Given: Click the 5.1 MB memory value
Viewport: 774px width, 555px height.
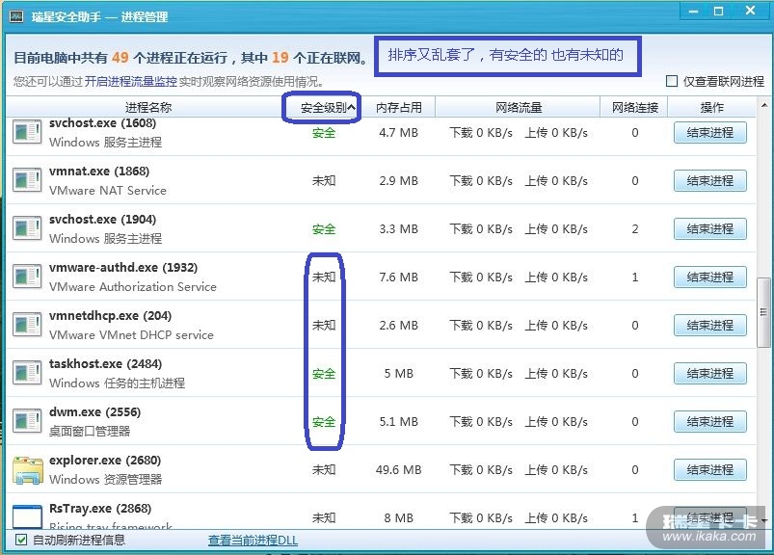Looking at the screenshot, I should click(x=398, y=422).
